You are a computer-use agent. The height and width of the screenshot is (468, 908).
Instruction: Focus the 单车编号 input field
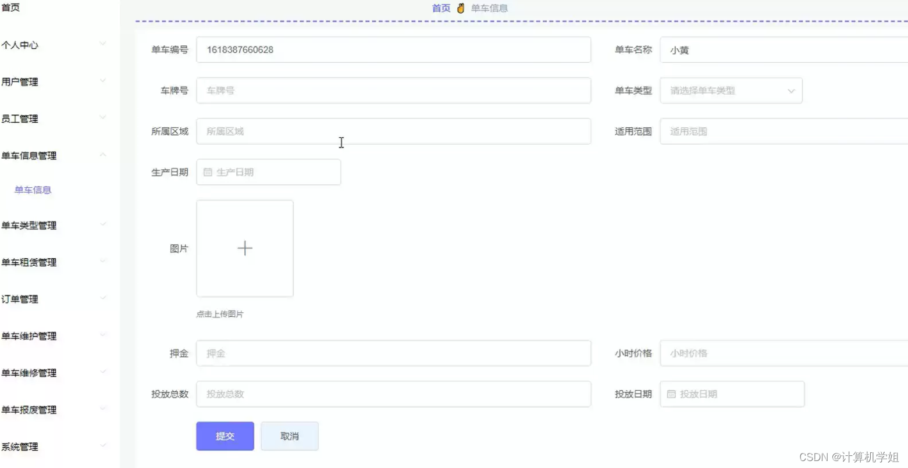[394, 50]
